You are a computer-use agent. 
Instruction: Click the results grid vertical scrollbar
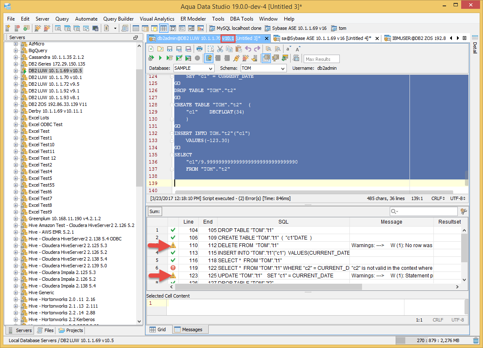point(464,248)
